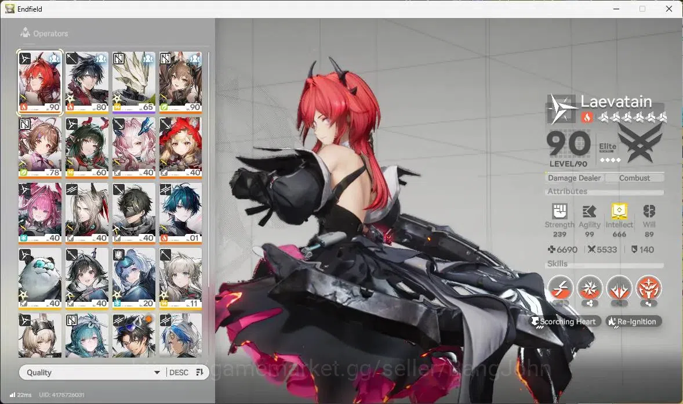Click the class icon on the level 65 card

[118, 59]
